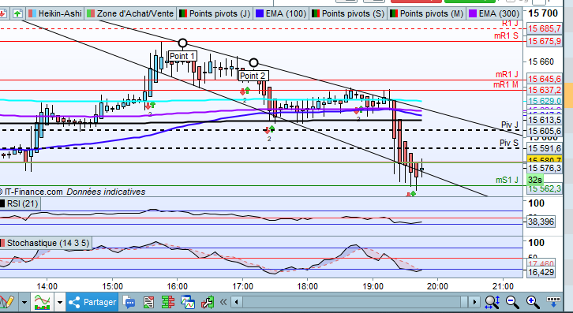573x313 pixels.
Task: Click the 15 562,3 green price label
Action: pyautogui.click(x=545, y=188)
